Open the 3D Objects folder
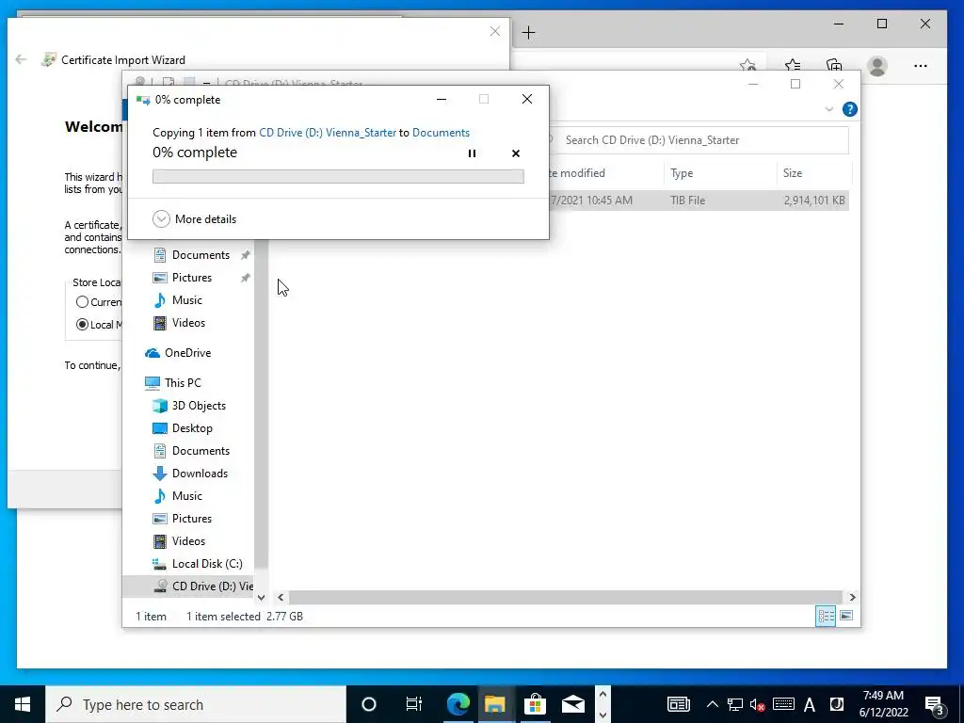Screen dimensions: 964x723 coord(199,405)
